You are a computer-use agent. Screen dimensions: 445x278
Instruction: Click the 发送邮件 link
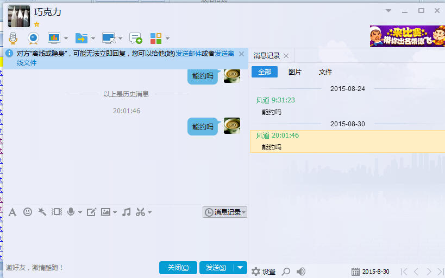pos(189,54)
